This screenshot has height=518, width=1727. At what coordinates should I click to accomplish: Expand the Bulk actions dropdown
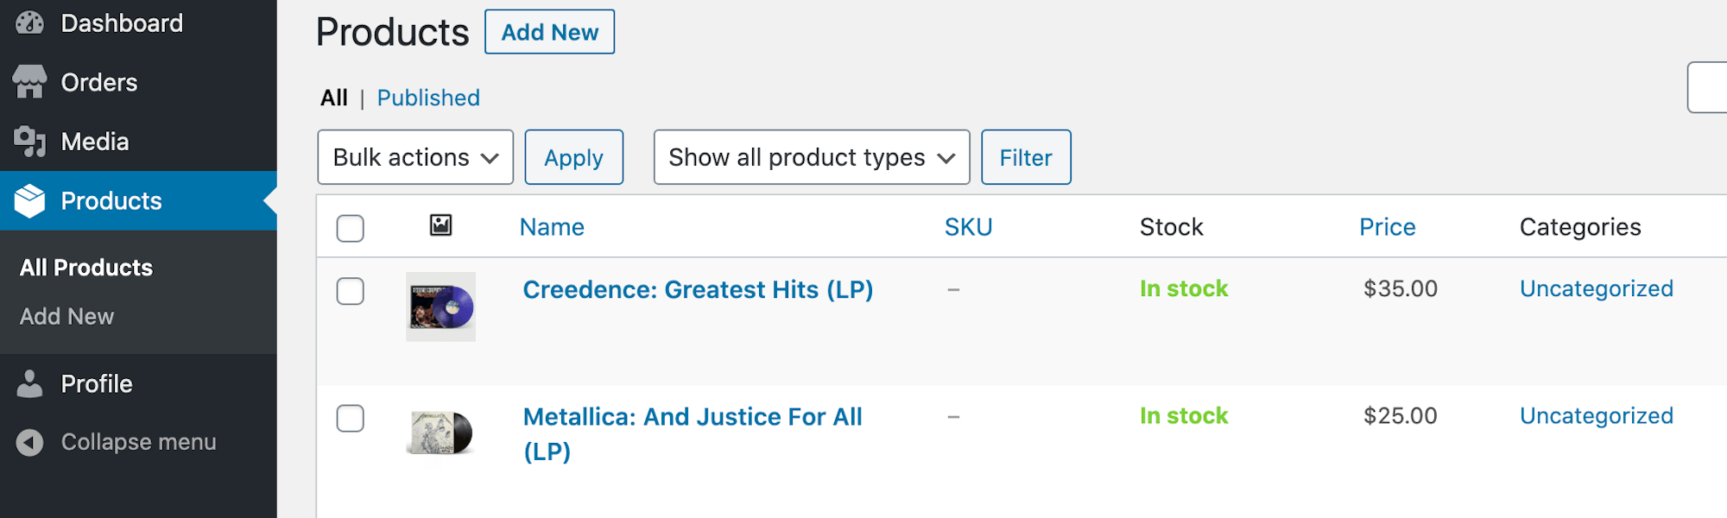[415, 157]
